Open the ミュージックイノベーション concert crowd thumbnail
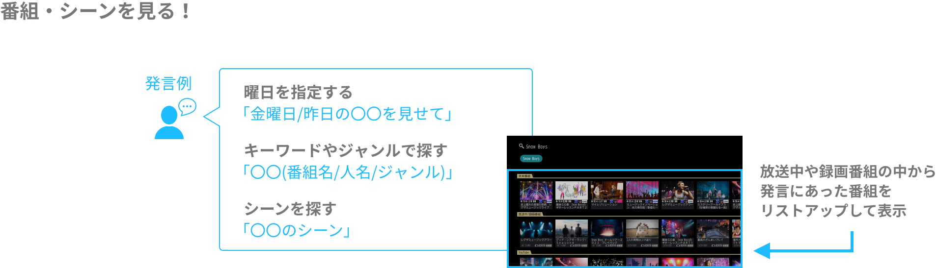937x268 pixels. tap(642, 191)
